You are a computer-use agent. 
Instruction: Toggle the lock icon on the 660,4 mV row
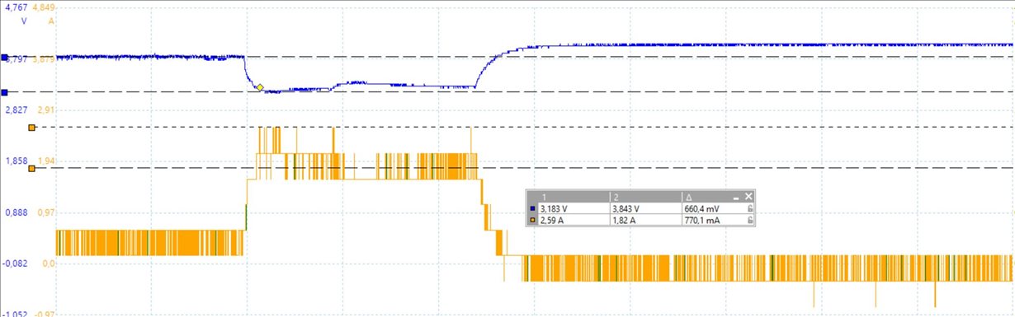pyautogui.click(x=749, y=209)
